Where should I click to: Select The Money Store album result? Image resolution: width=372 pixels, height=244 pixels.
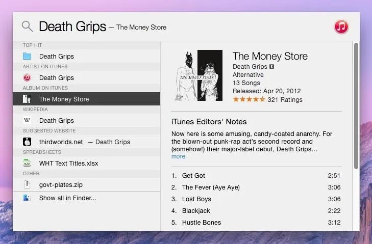pos(87,99)
